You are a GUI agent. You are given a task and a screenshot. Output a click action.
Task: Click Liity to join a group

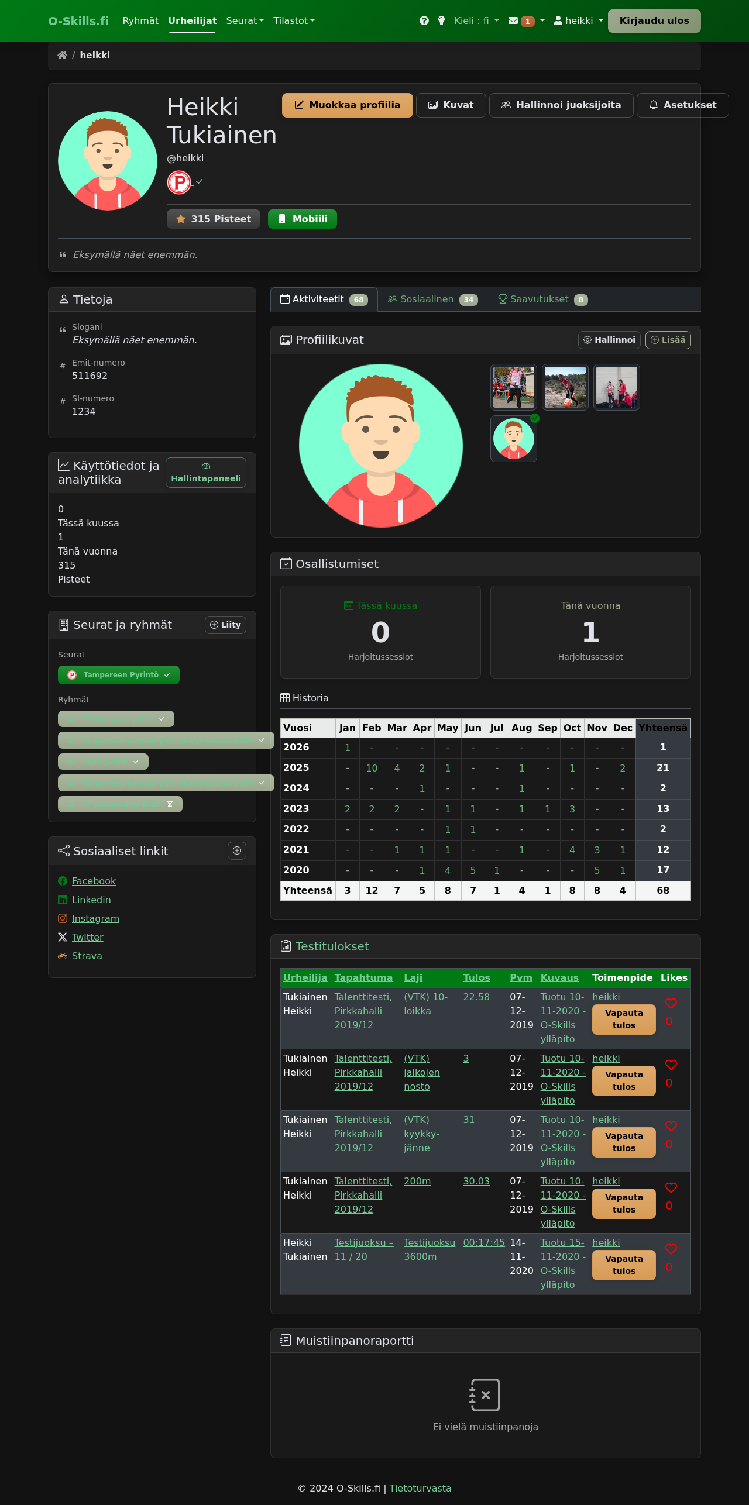tap(225, 625)
